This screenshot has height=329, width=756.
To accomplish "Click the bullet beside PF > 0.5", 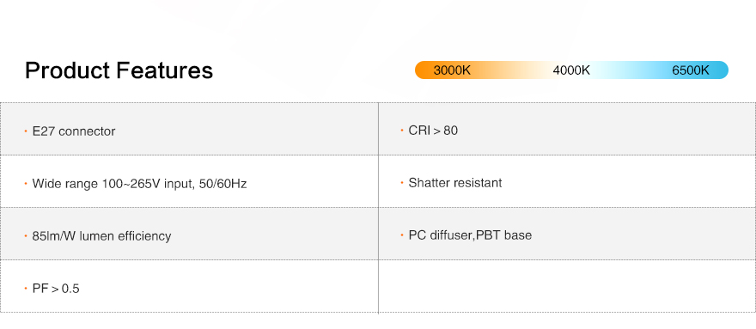I will [26, 289].
